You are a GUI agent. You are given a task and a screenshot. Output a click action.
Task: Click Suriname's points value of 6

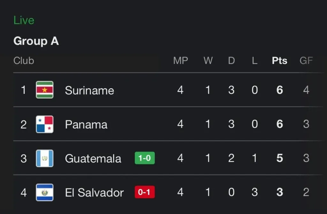coord(279,90)
